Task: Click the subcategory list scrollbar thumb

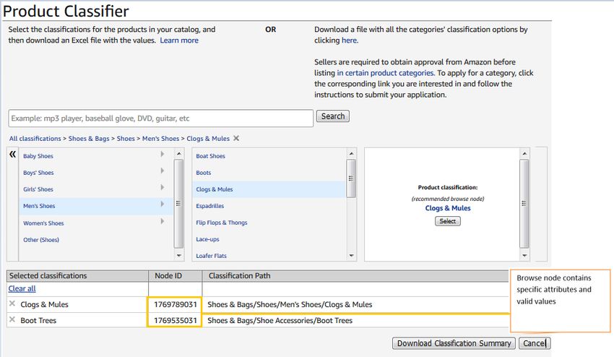Action: click(351, 178)
